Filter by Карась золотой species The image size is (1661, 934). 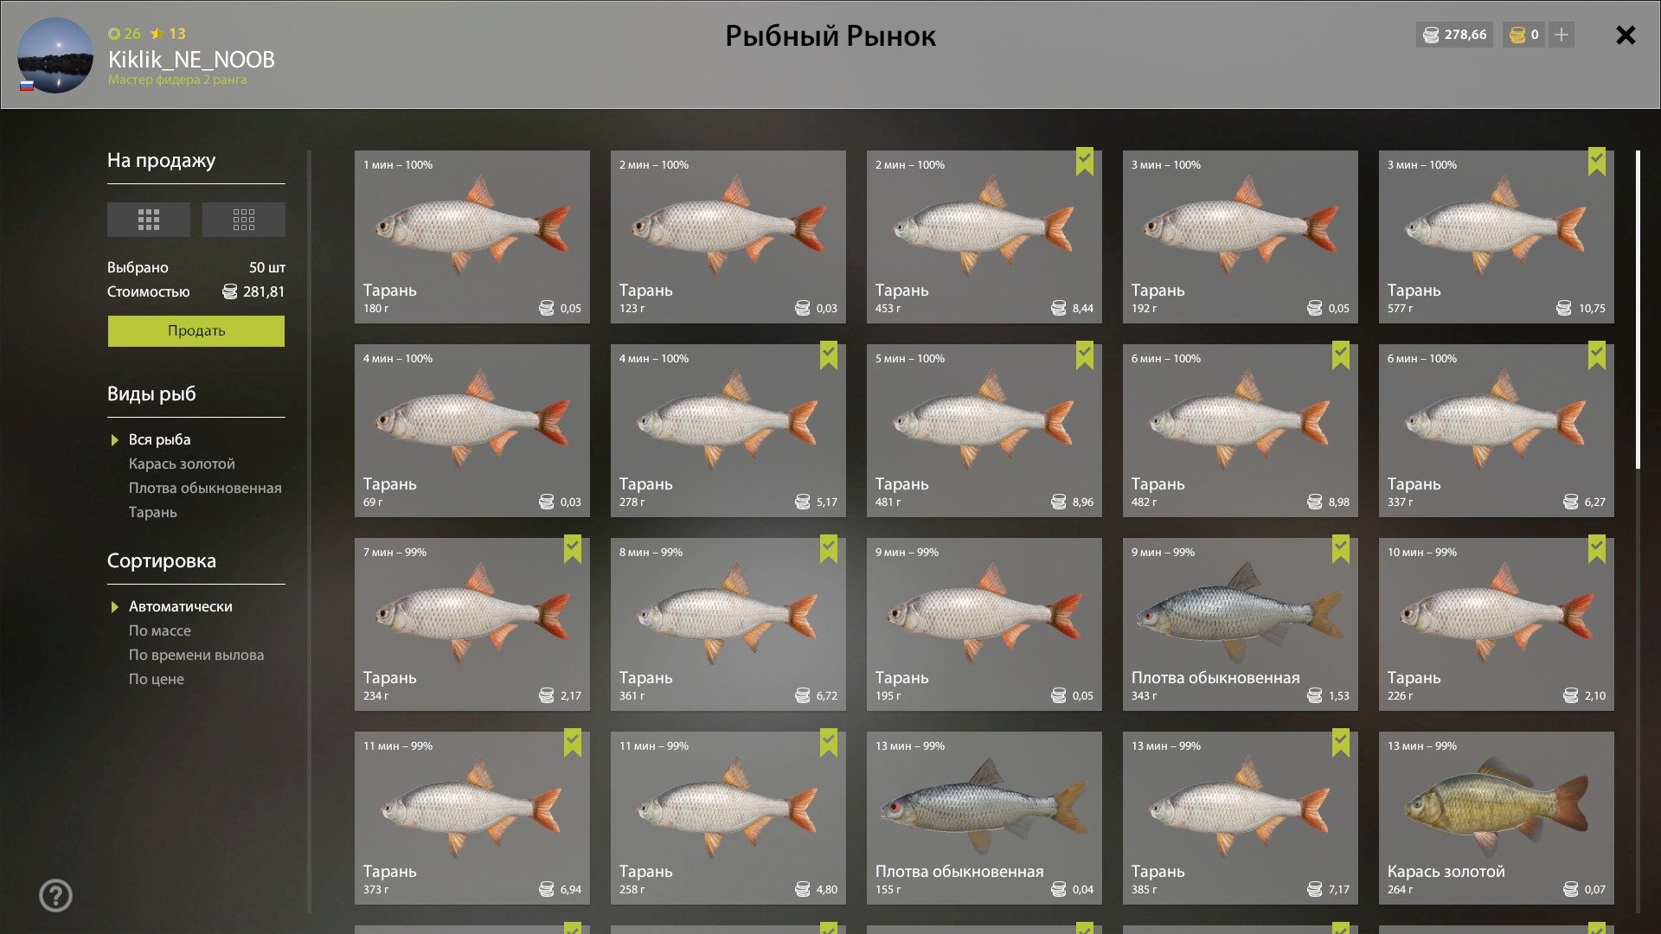pyautogui.click(x=182, y=464)
